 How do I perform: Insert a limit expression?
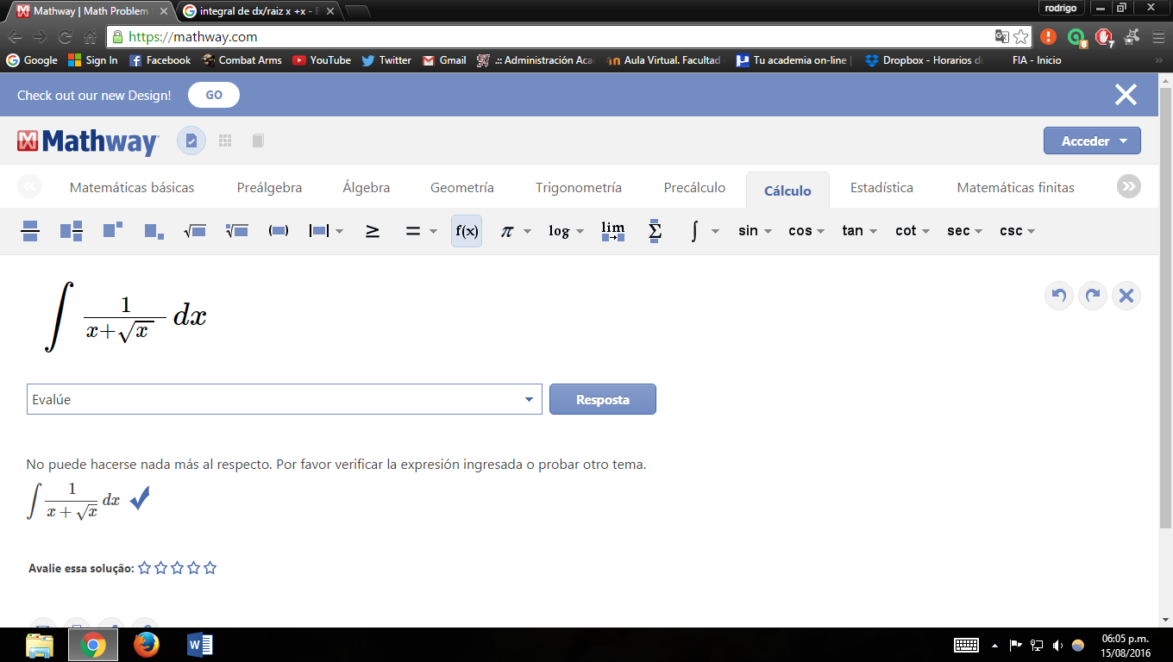click(x=612, y=231)
